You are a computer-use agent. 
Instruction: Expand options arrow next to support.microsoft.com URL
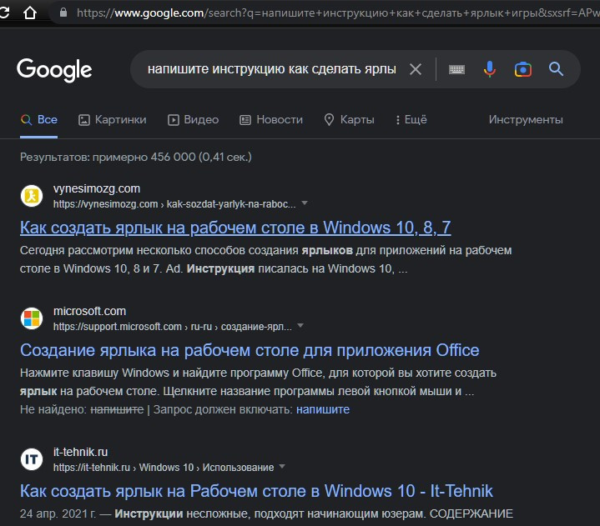[x=300, y=326]
